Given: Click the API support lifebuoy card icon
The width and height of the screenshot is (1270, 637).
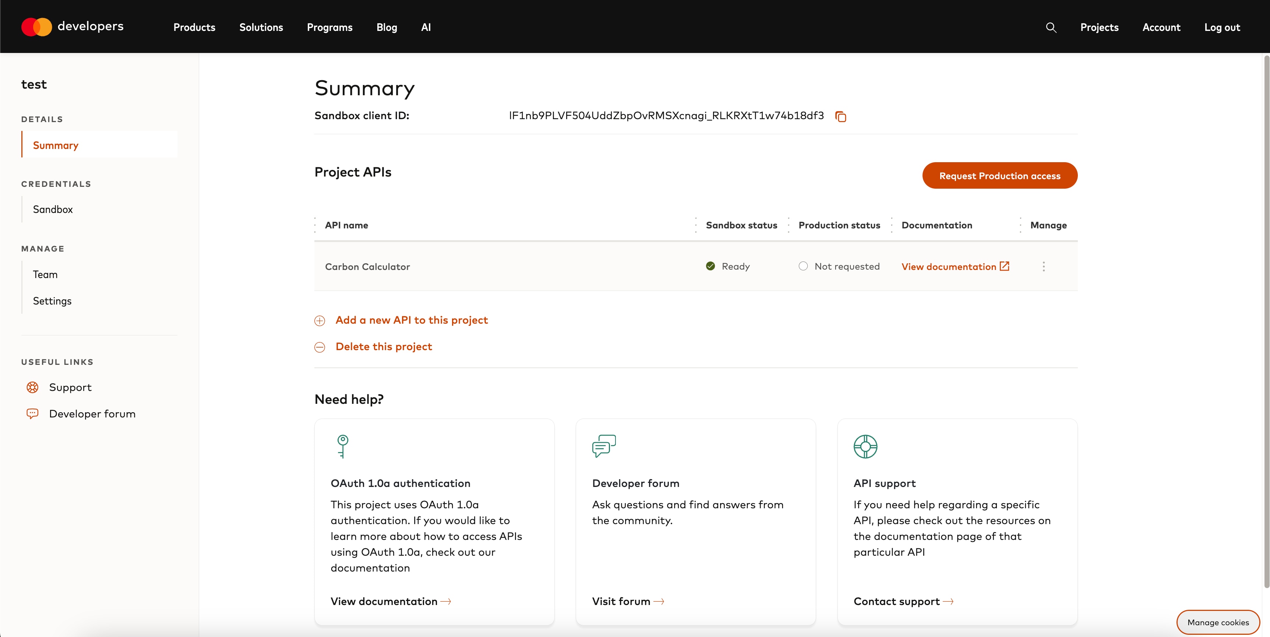Looking at the screenshot, I should coord(865,446).
